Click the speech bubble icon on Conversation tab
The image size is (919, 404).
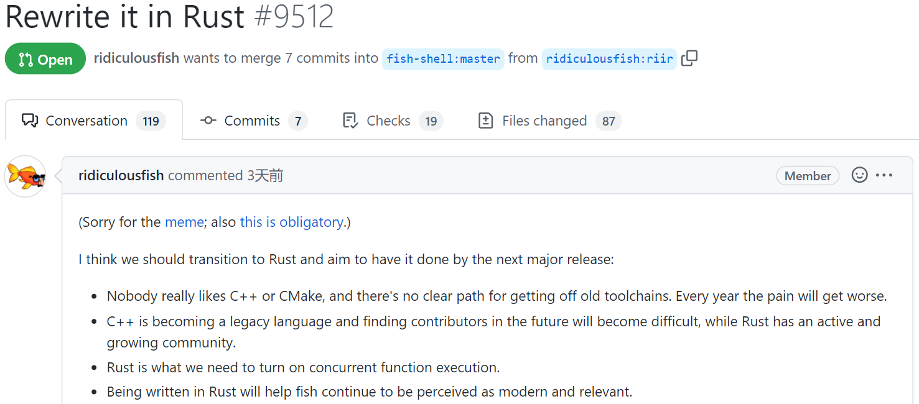(x=30, y=121)
